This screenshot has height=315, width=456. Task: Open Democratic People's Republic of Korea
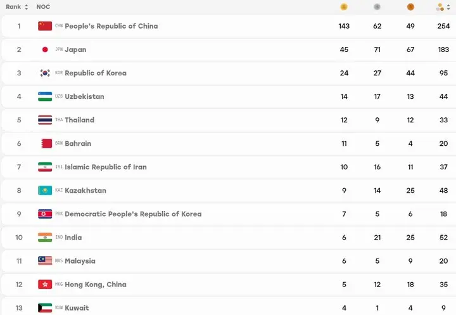pos(133,214)
